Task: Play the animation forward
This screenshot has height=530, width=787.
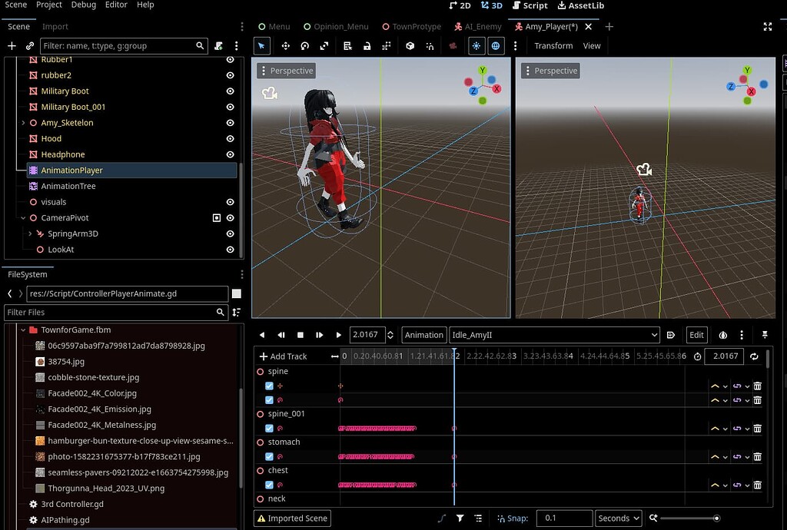Action: [x=338, y=335]
